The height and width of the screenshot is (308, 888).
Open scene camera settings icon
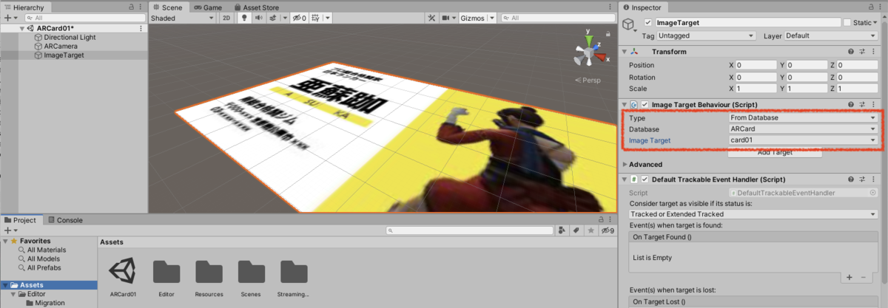(448, 18)
